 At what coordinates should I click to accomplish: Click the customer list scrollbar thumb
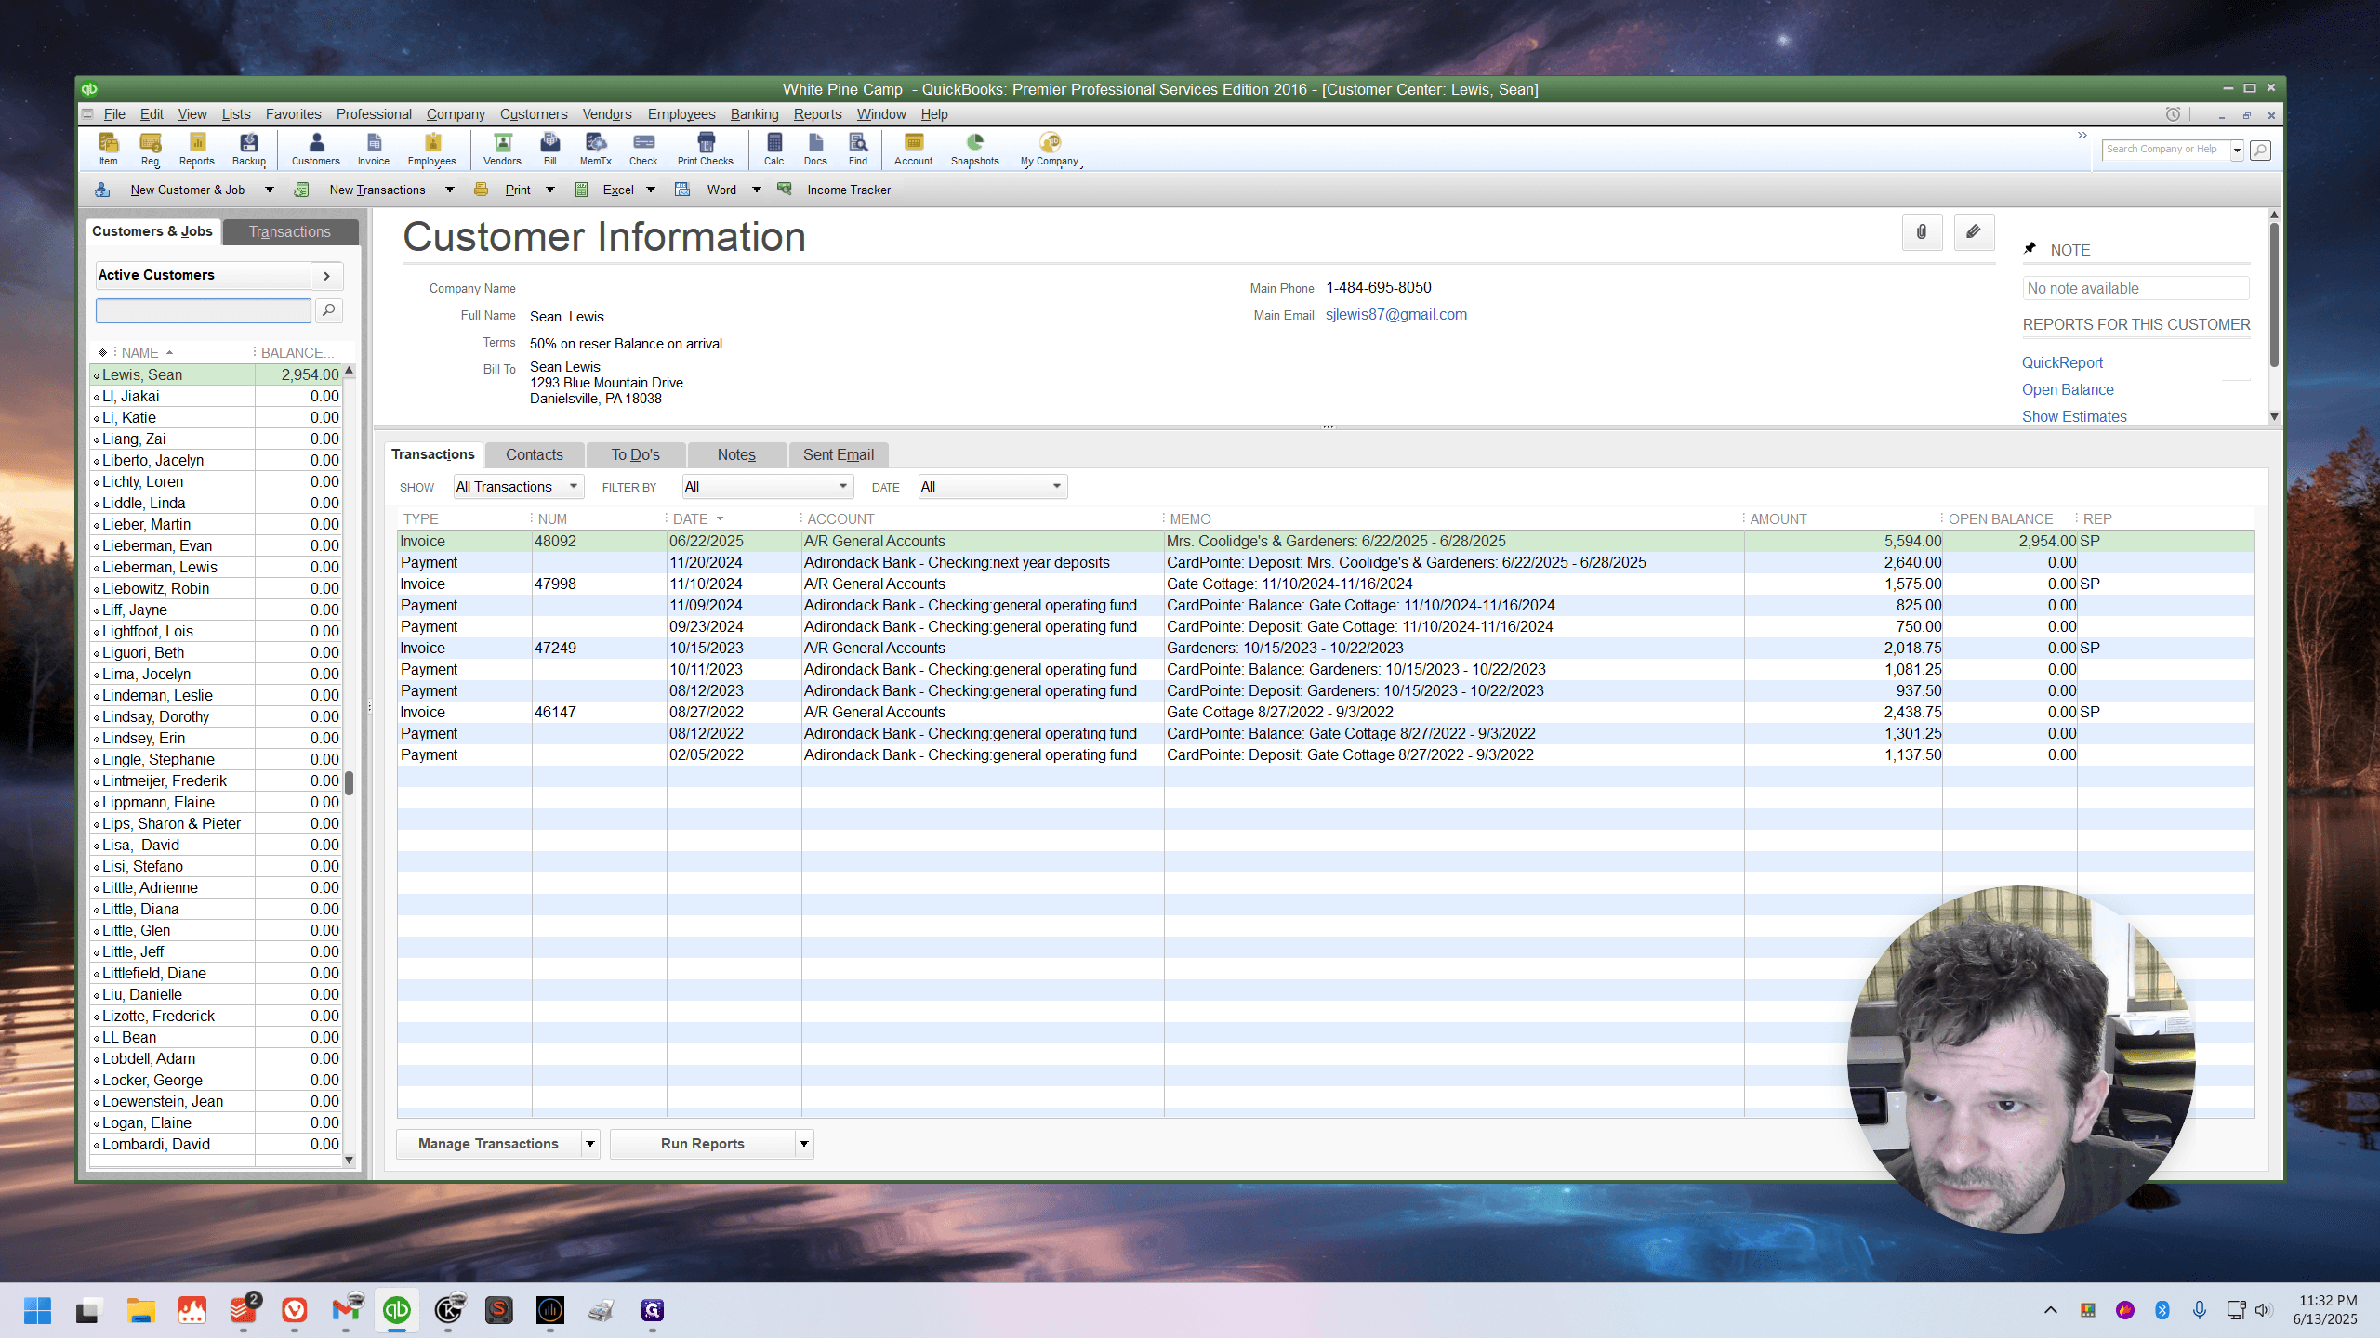[350, 782]
